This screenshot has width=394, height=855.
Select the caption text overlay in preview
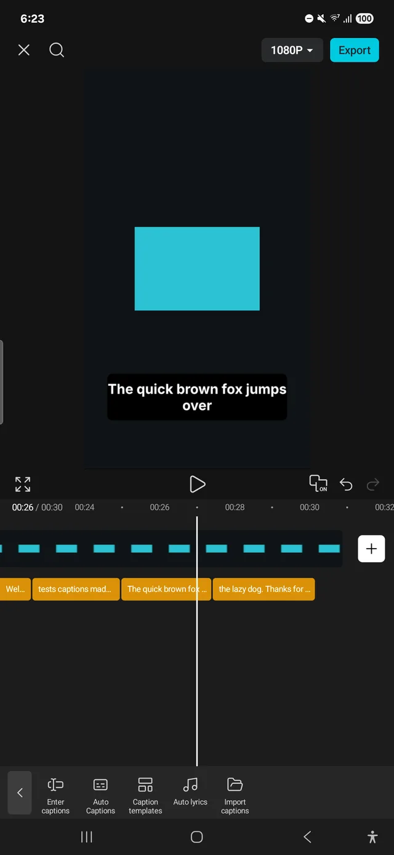[x=197, y=397]
